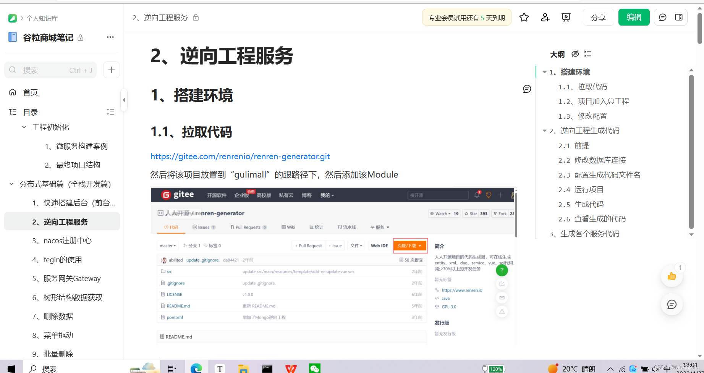
Task: Open comments via the speech bubble icon
Action: [x=662, y=17]
